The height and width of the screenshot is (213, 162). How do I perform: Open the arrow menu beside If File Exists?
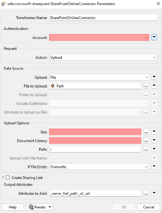(x=154, y=167)
